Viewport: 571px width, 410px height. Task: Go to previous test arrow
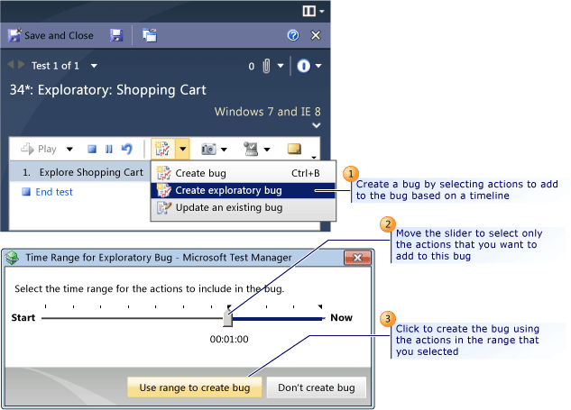coord(11,65)
